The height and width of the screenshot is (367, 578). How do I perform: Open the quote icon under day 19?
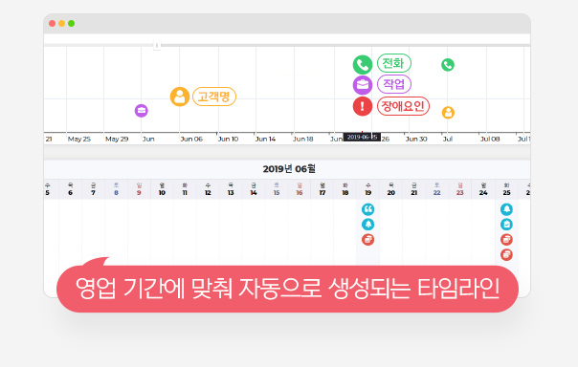point(367,209)
